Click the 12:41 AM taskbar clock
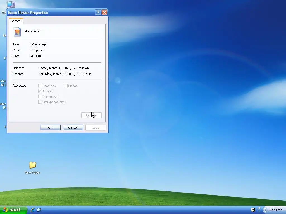Viewport: 286px width, 214px height. pyautogui.click(x=276, y=210)
